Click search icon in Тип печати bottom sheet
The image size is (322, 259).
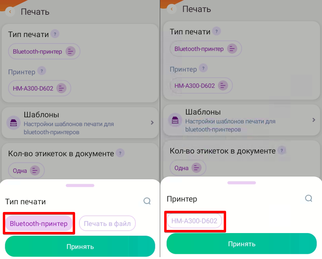coord(147,201)
